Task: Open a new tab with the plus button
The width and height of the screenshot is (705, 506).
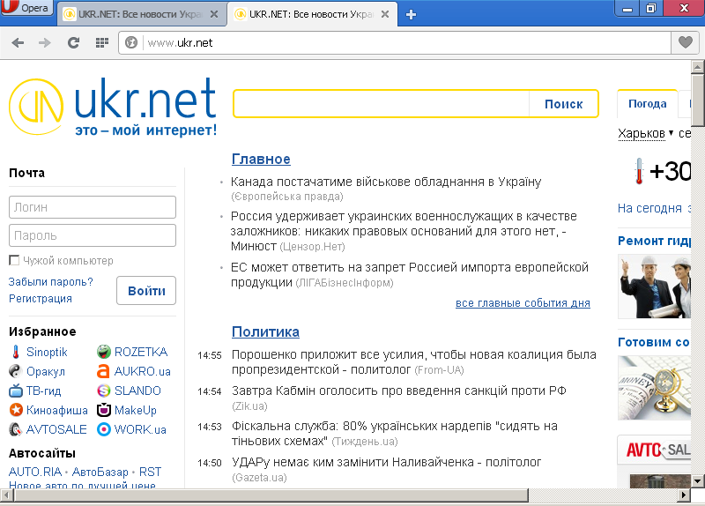Action: click(x=411, y=14)
